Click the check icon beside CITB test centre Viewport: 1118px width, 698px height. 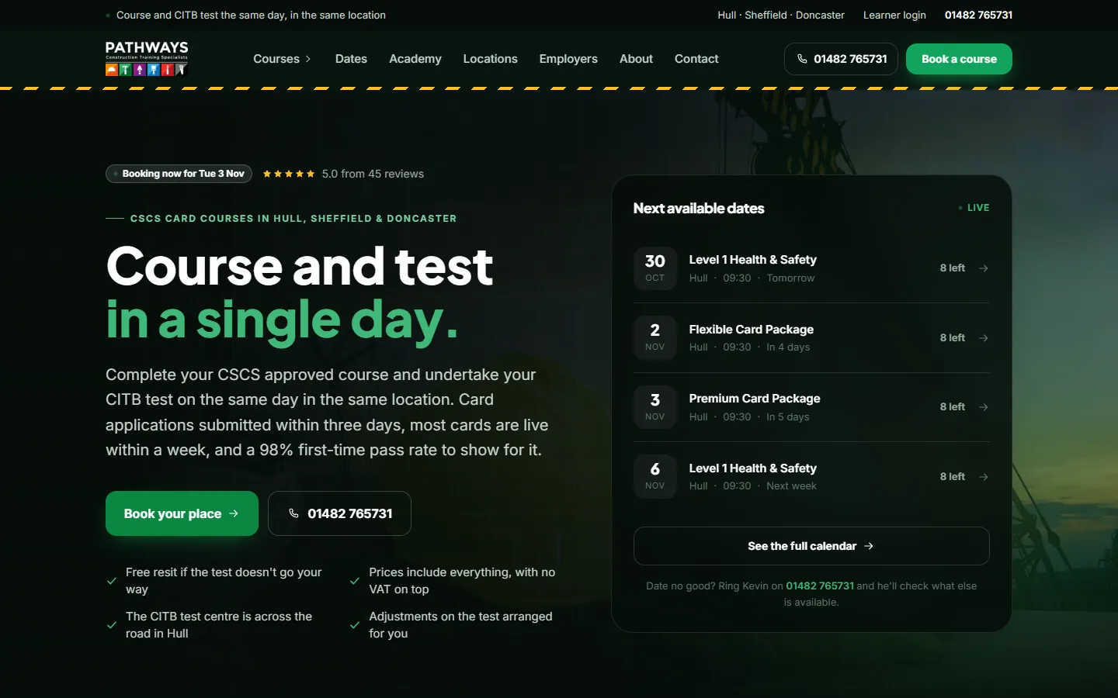(112, 625)
